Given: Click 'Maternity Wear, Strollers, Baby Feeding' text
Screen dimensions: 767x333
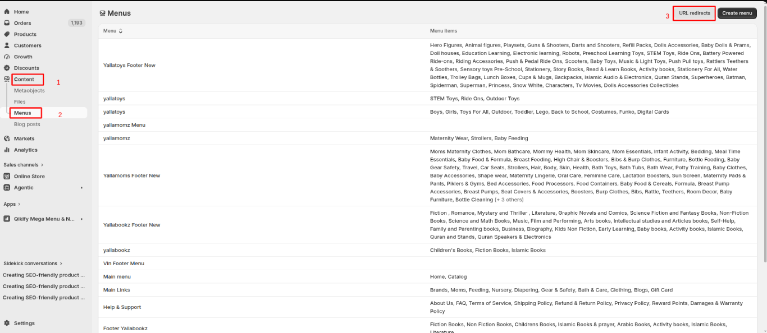Looking at the screenshot, I should [479, 138].
